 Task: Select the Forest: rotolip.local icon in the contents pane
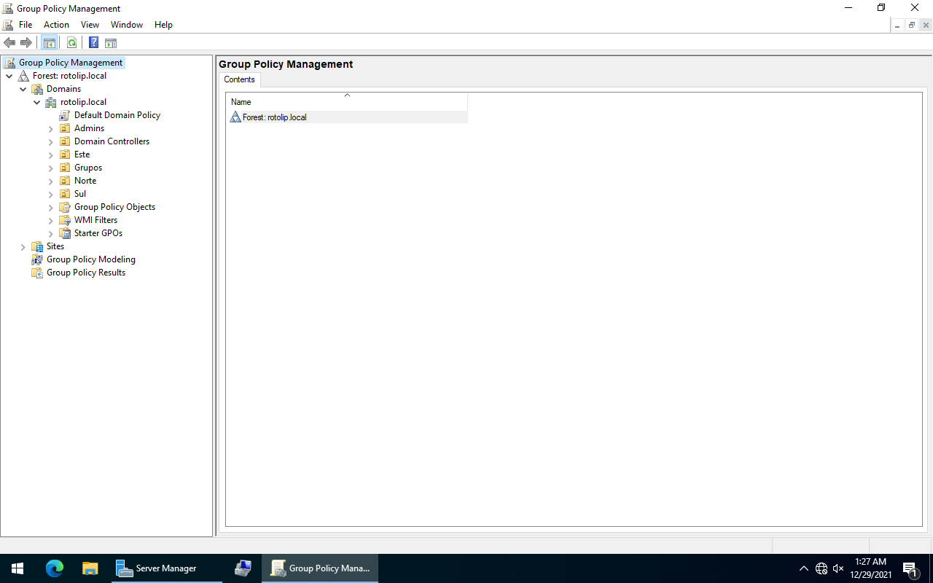point(235,117)
